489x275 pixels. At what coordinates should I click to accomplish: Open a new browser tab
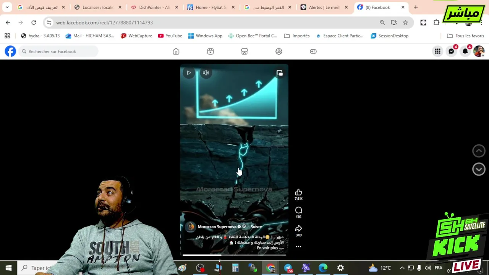tap(416, 7)
